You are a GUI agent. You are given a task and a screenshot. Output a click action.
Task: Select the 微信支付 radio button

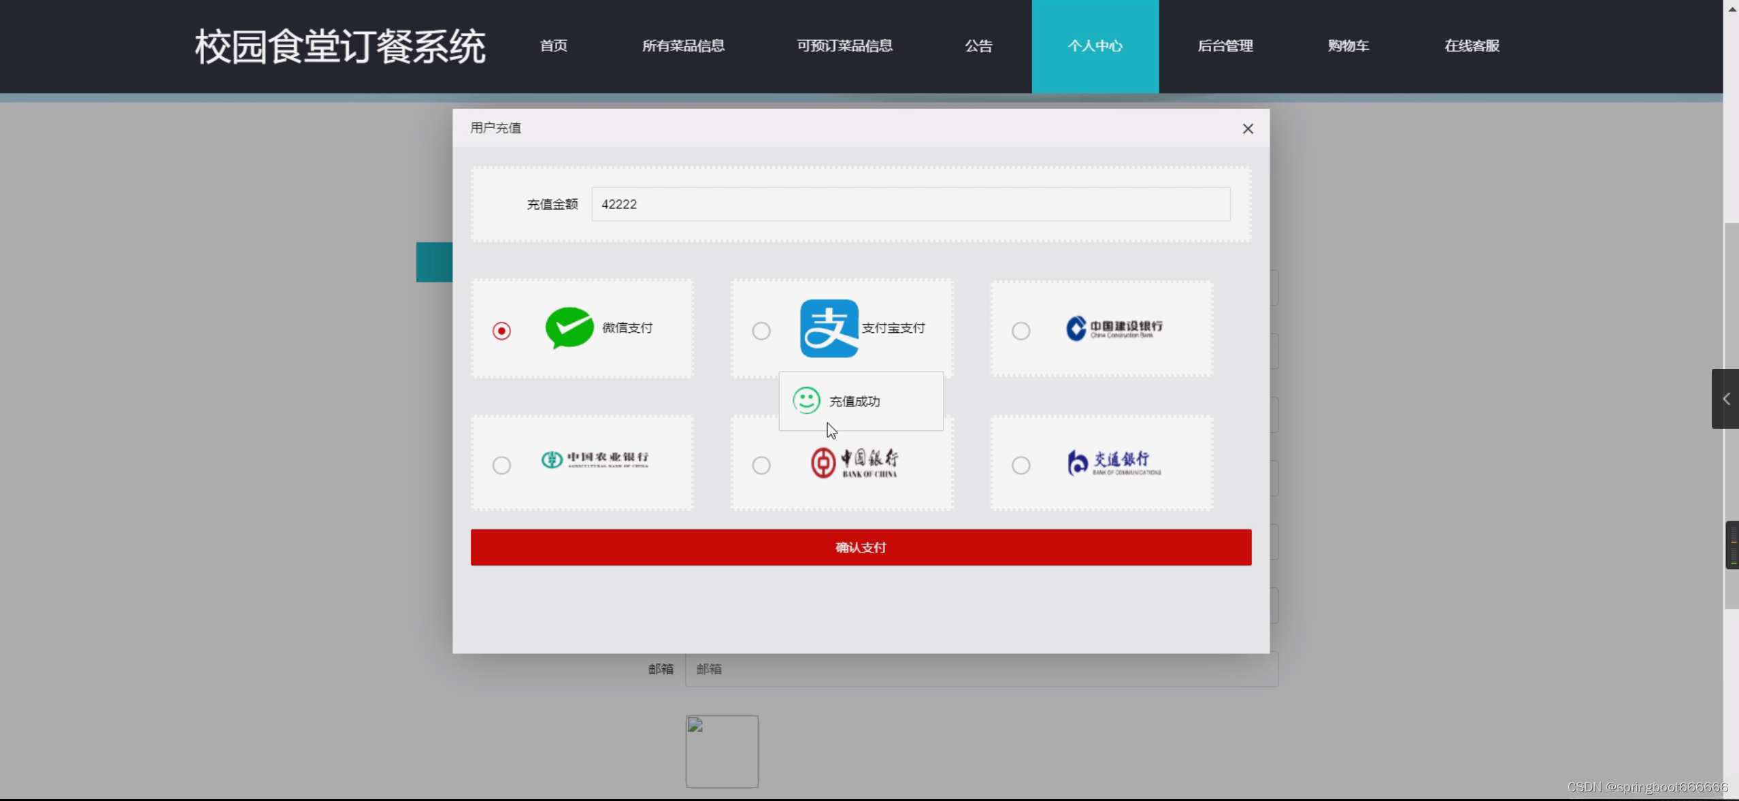point(501,331)
